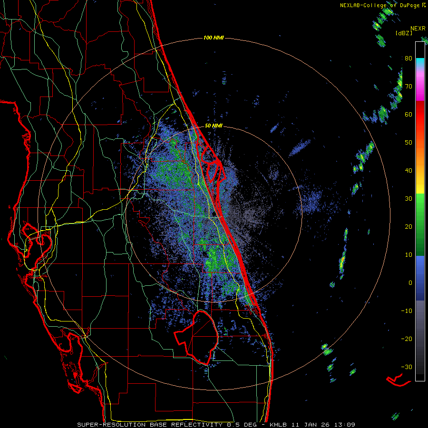The width and height of the screenshot is (428, 428).
Task: Click the 50 NMI range ring label
Action: coord(214,126)
